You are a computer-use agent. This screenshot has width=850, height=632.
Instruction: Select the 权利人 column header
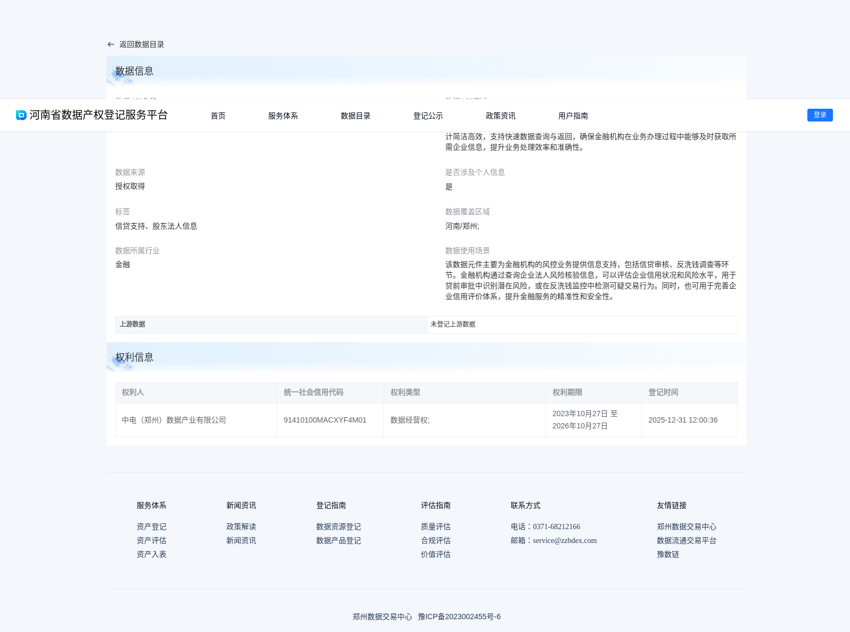(196, 392)
